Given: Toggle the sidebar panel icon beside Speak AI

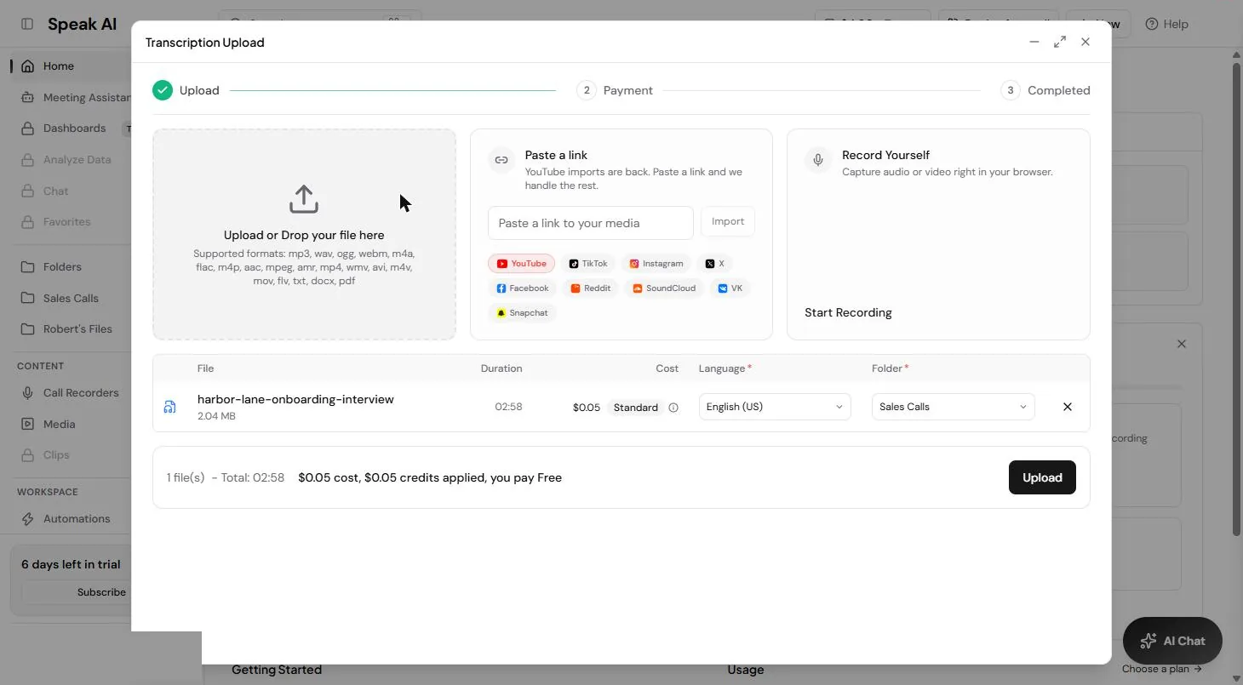Looking at the screenshot, I should [x=27, y=24].
